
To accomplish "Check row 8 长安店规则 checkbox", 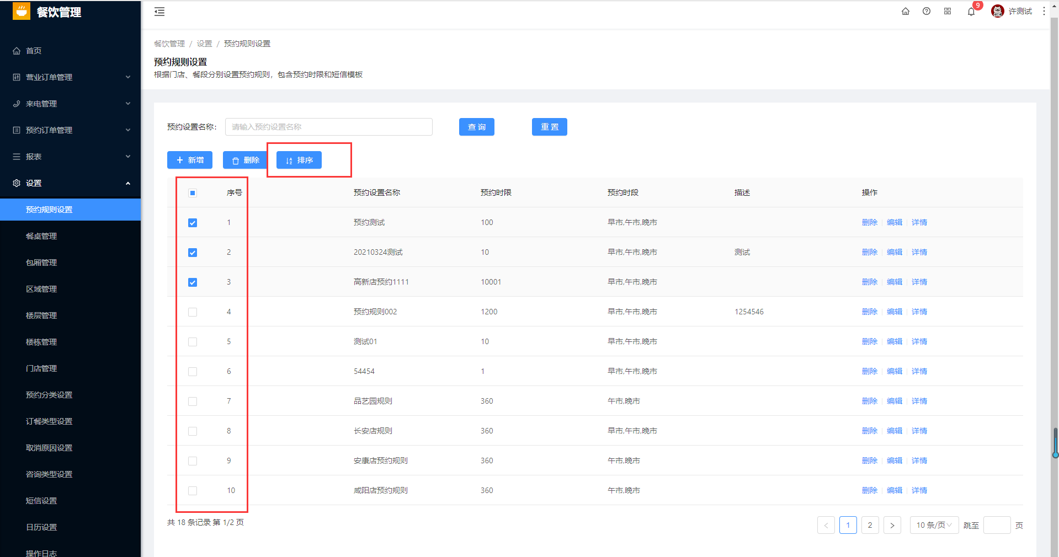I will pos(193,431).
